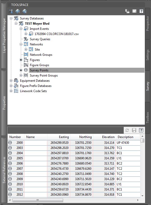Image resolution: width=151 pixels, height=205 pixels.
Task: Sort by the Name column header
Action: [x=36, y=137]
